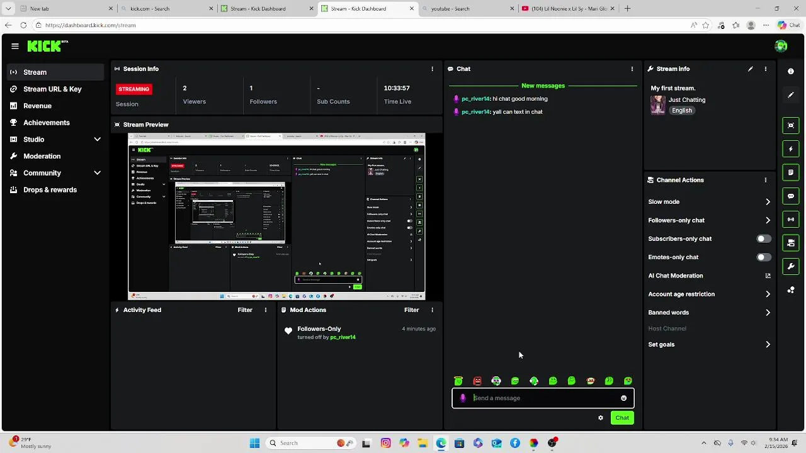The width and height of the screenshot is (806, 453).
Task: Toggle the document note panel icon
Action: coord(791,172)
